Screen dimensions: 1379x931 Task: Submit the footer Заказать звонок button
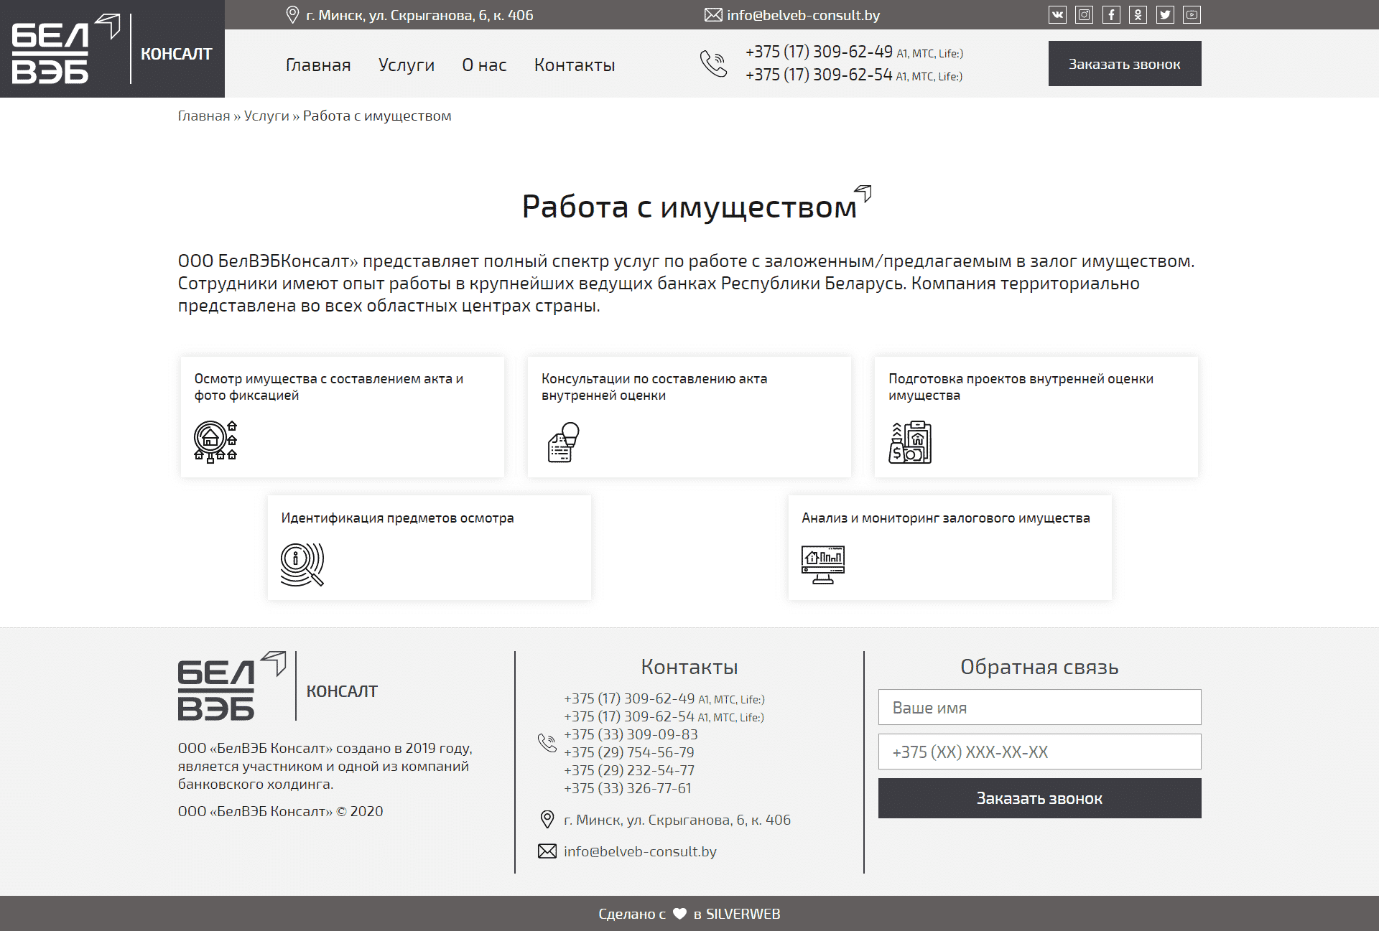[x=1039, y=798]
